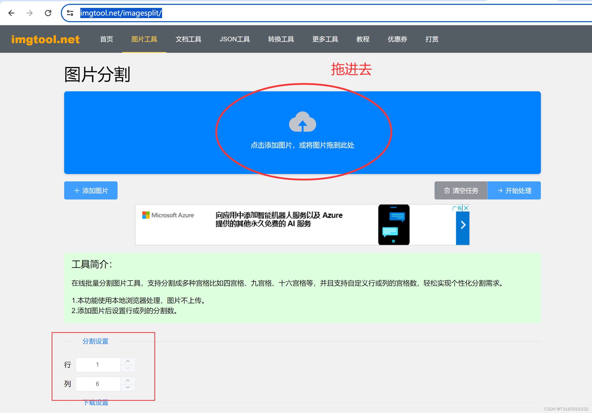This screenshot has width=592, height=413.
Task: Click the 开始处理 button
Action: 514,190
